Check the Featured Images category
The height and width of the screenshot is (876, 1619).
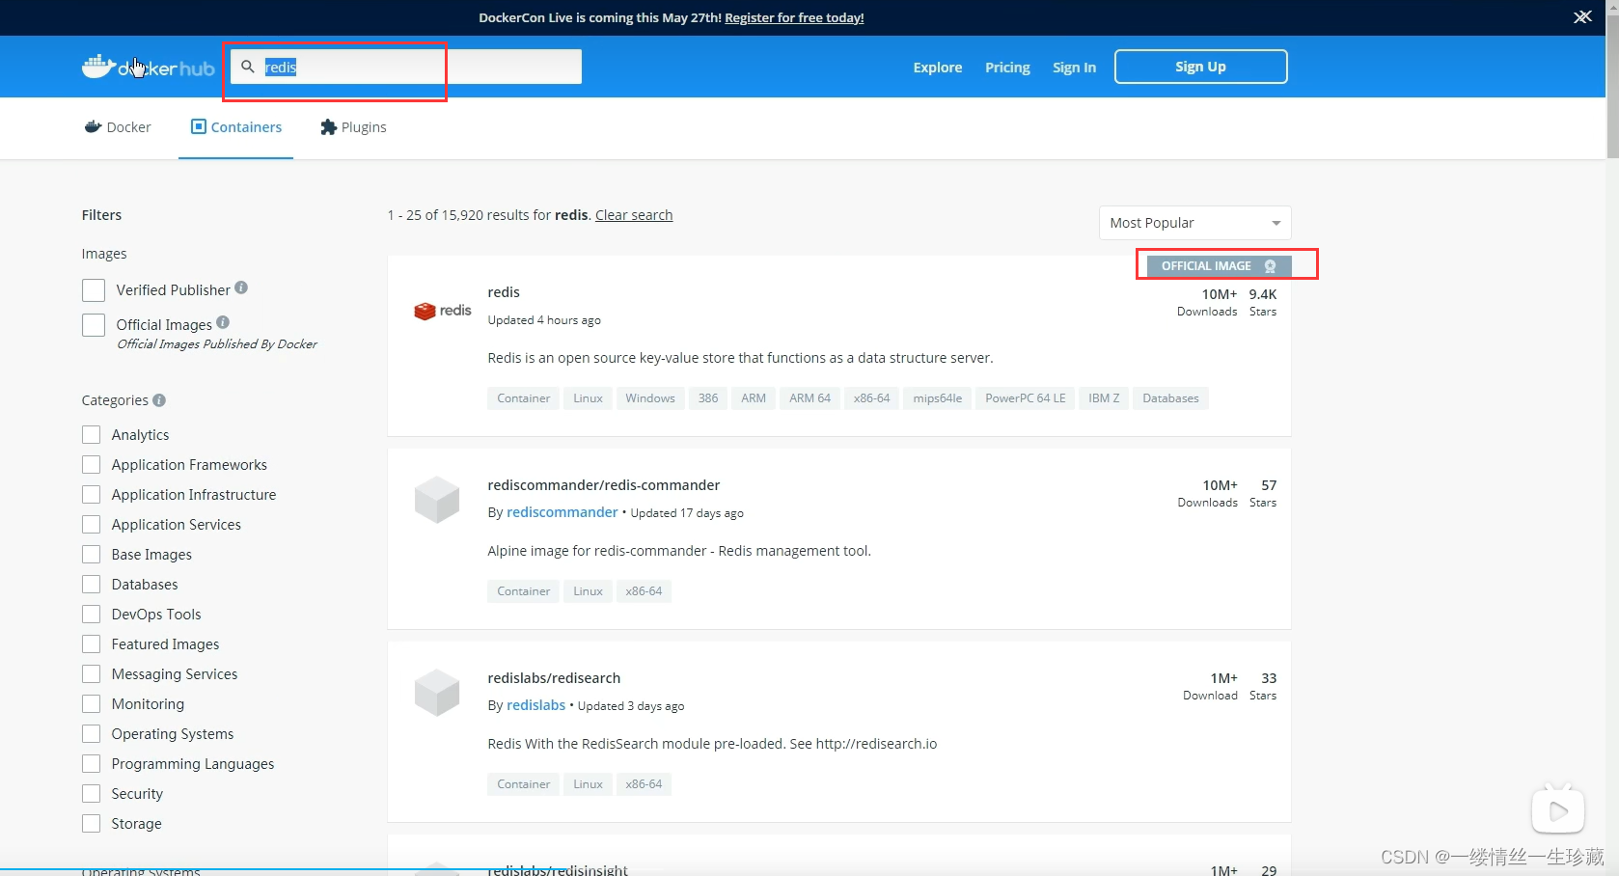tap(92, 643)
